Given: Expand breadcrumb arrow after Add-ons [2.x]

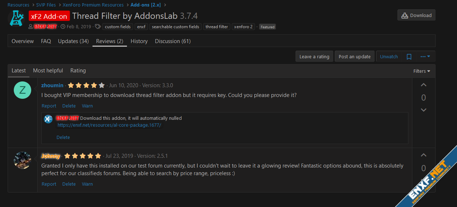Looking at the screenshot, I should pos(165,5).
